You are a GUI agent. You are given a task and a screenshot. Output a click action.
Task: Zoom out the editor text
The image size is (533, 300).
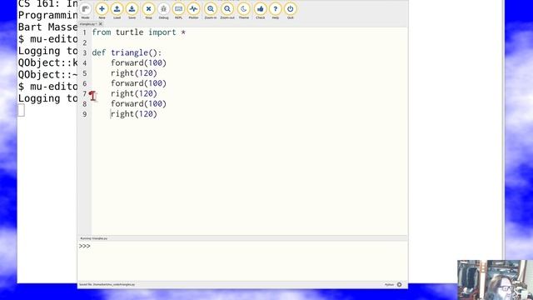click(227, 11)
